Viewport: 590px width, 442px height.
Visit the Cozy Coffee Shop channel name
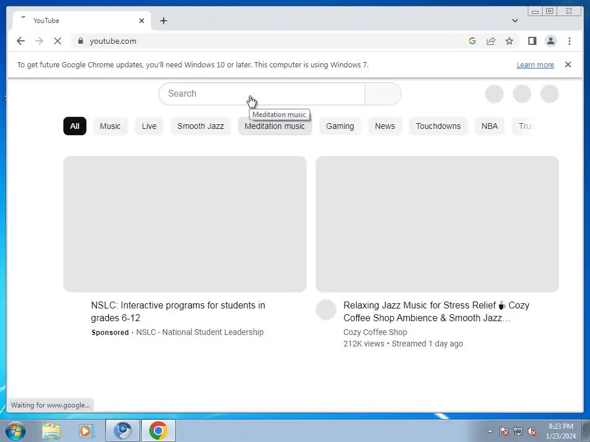coord(375,332)
